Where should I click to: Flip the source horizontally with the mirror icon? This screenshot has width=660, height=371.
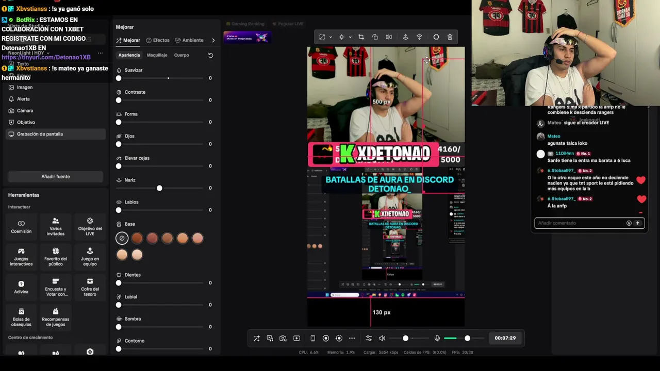(x=389, y=37)
